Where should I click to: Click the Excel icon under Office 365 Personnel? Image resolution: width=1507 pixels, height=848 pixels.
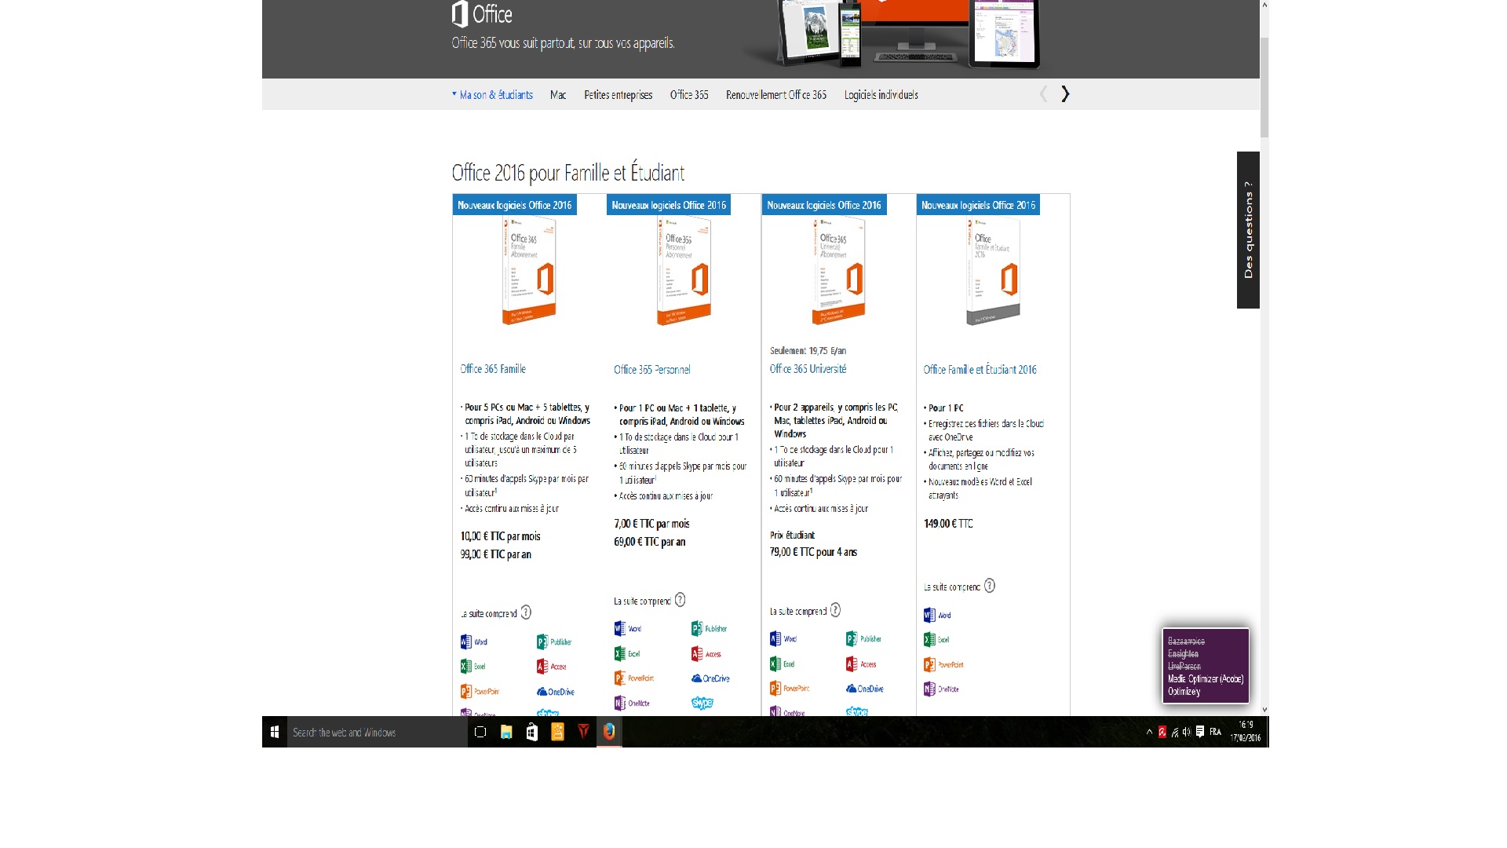tap(620, 653)
